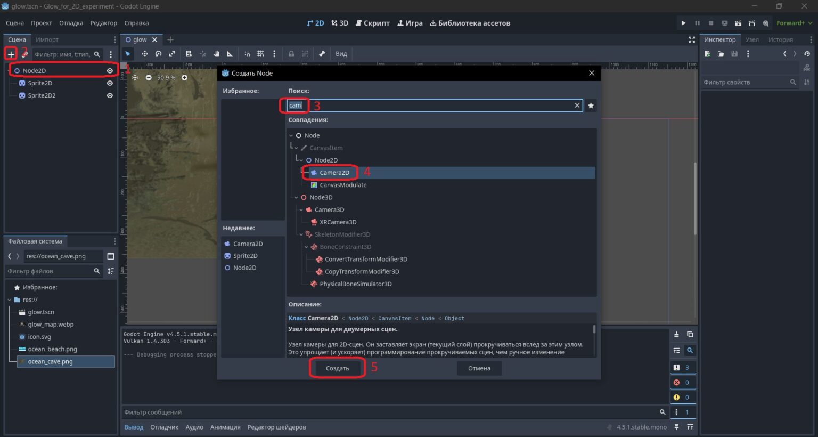The width and height of the screenshot is (818, 437).
Task: Open the Отладка menu
Action: pyautogui.click(x=71, y=23)
